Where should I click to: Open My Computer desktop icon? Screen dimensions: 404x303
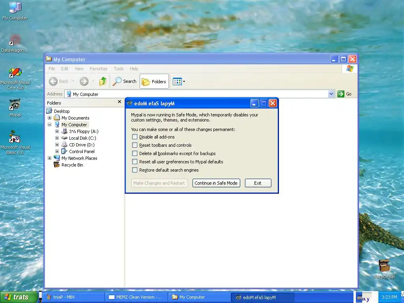tap(15, 11)
